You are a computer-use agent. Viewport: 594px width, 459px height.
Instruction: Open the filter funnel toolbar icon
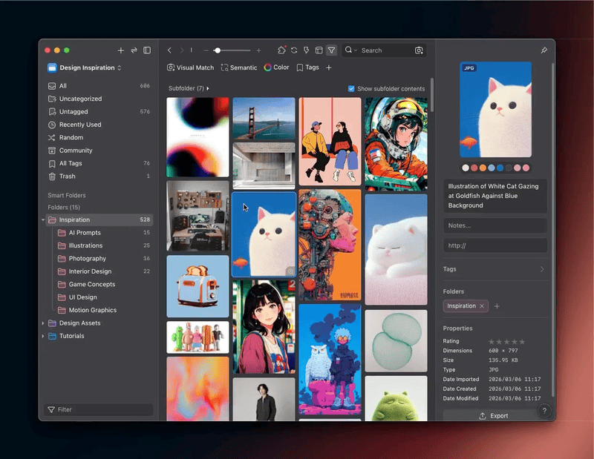pos(331,50)
